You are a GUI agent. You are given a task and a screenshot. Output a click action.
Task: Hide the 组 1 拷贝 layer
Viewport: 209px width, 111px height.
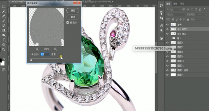point(167,34)
